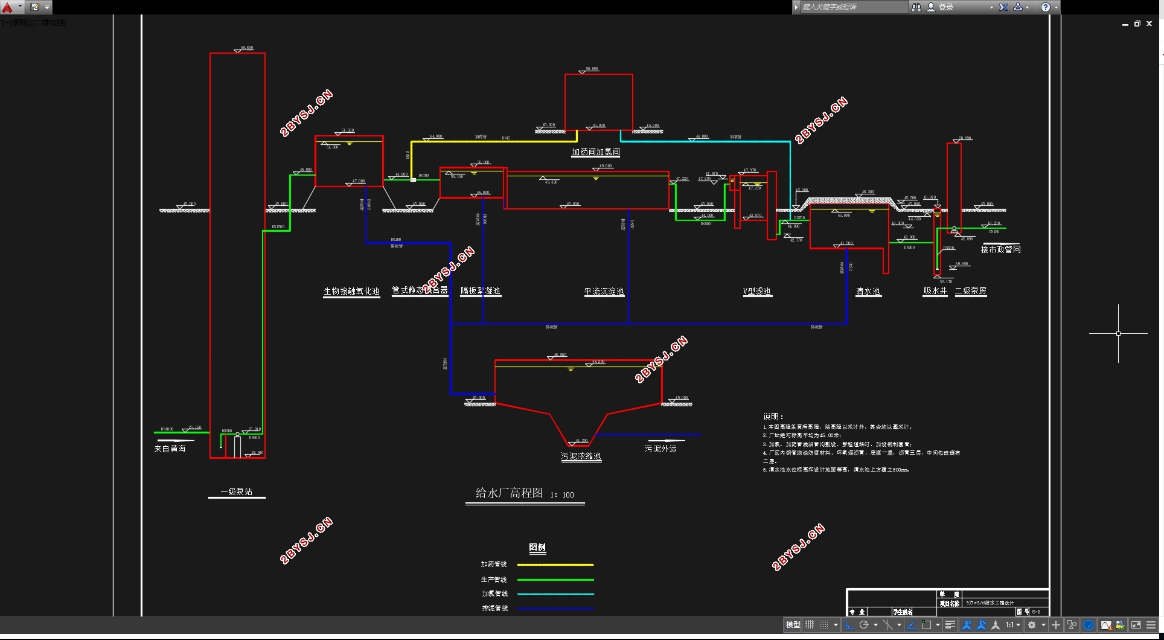
Task: Expand the object snap options arrow
Action: pyautogui.click(x=938, y=625)
